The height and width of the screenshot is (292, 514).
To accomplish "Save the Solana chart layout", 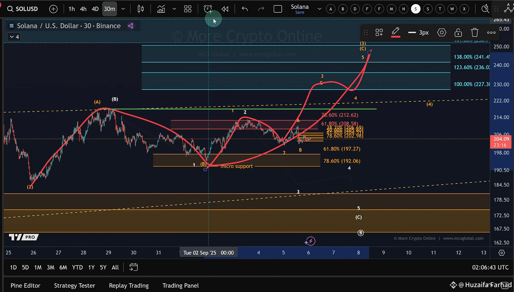I will [300, 12].
